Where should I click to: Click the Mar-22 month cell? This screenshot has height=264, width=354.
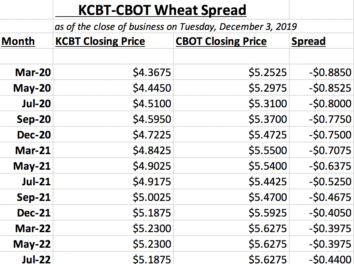(x=26, y=228)
